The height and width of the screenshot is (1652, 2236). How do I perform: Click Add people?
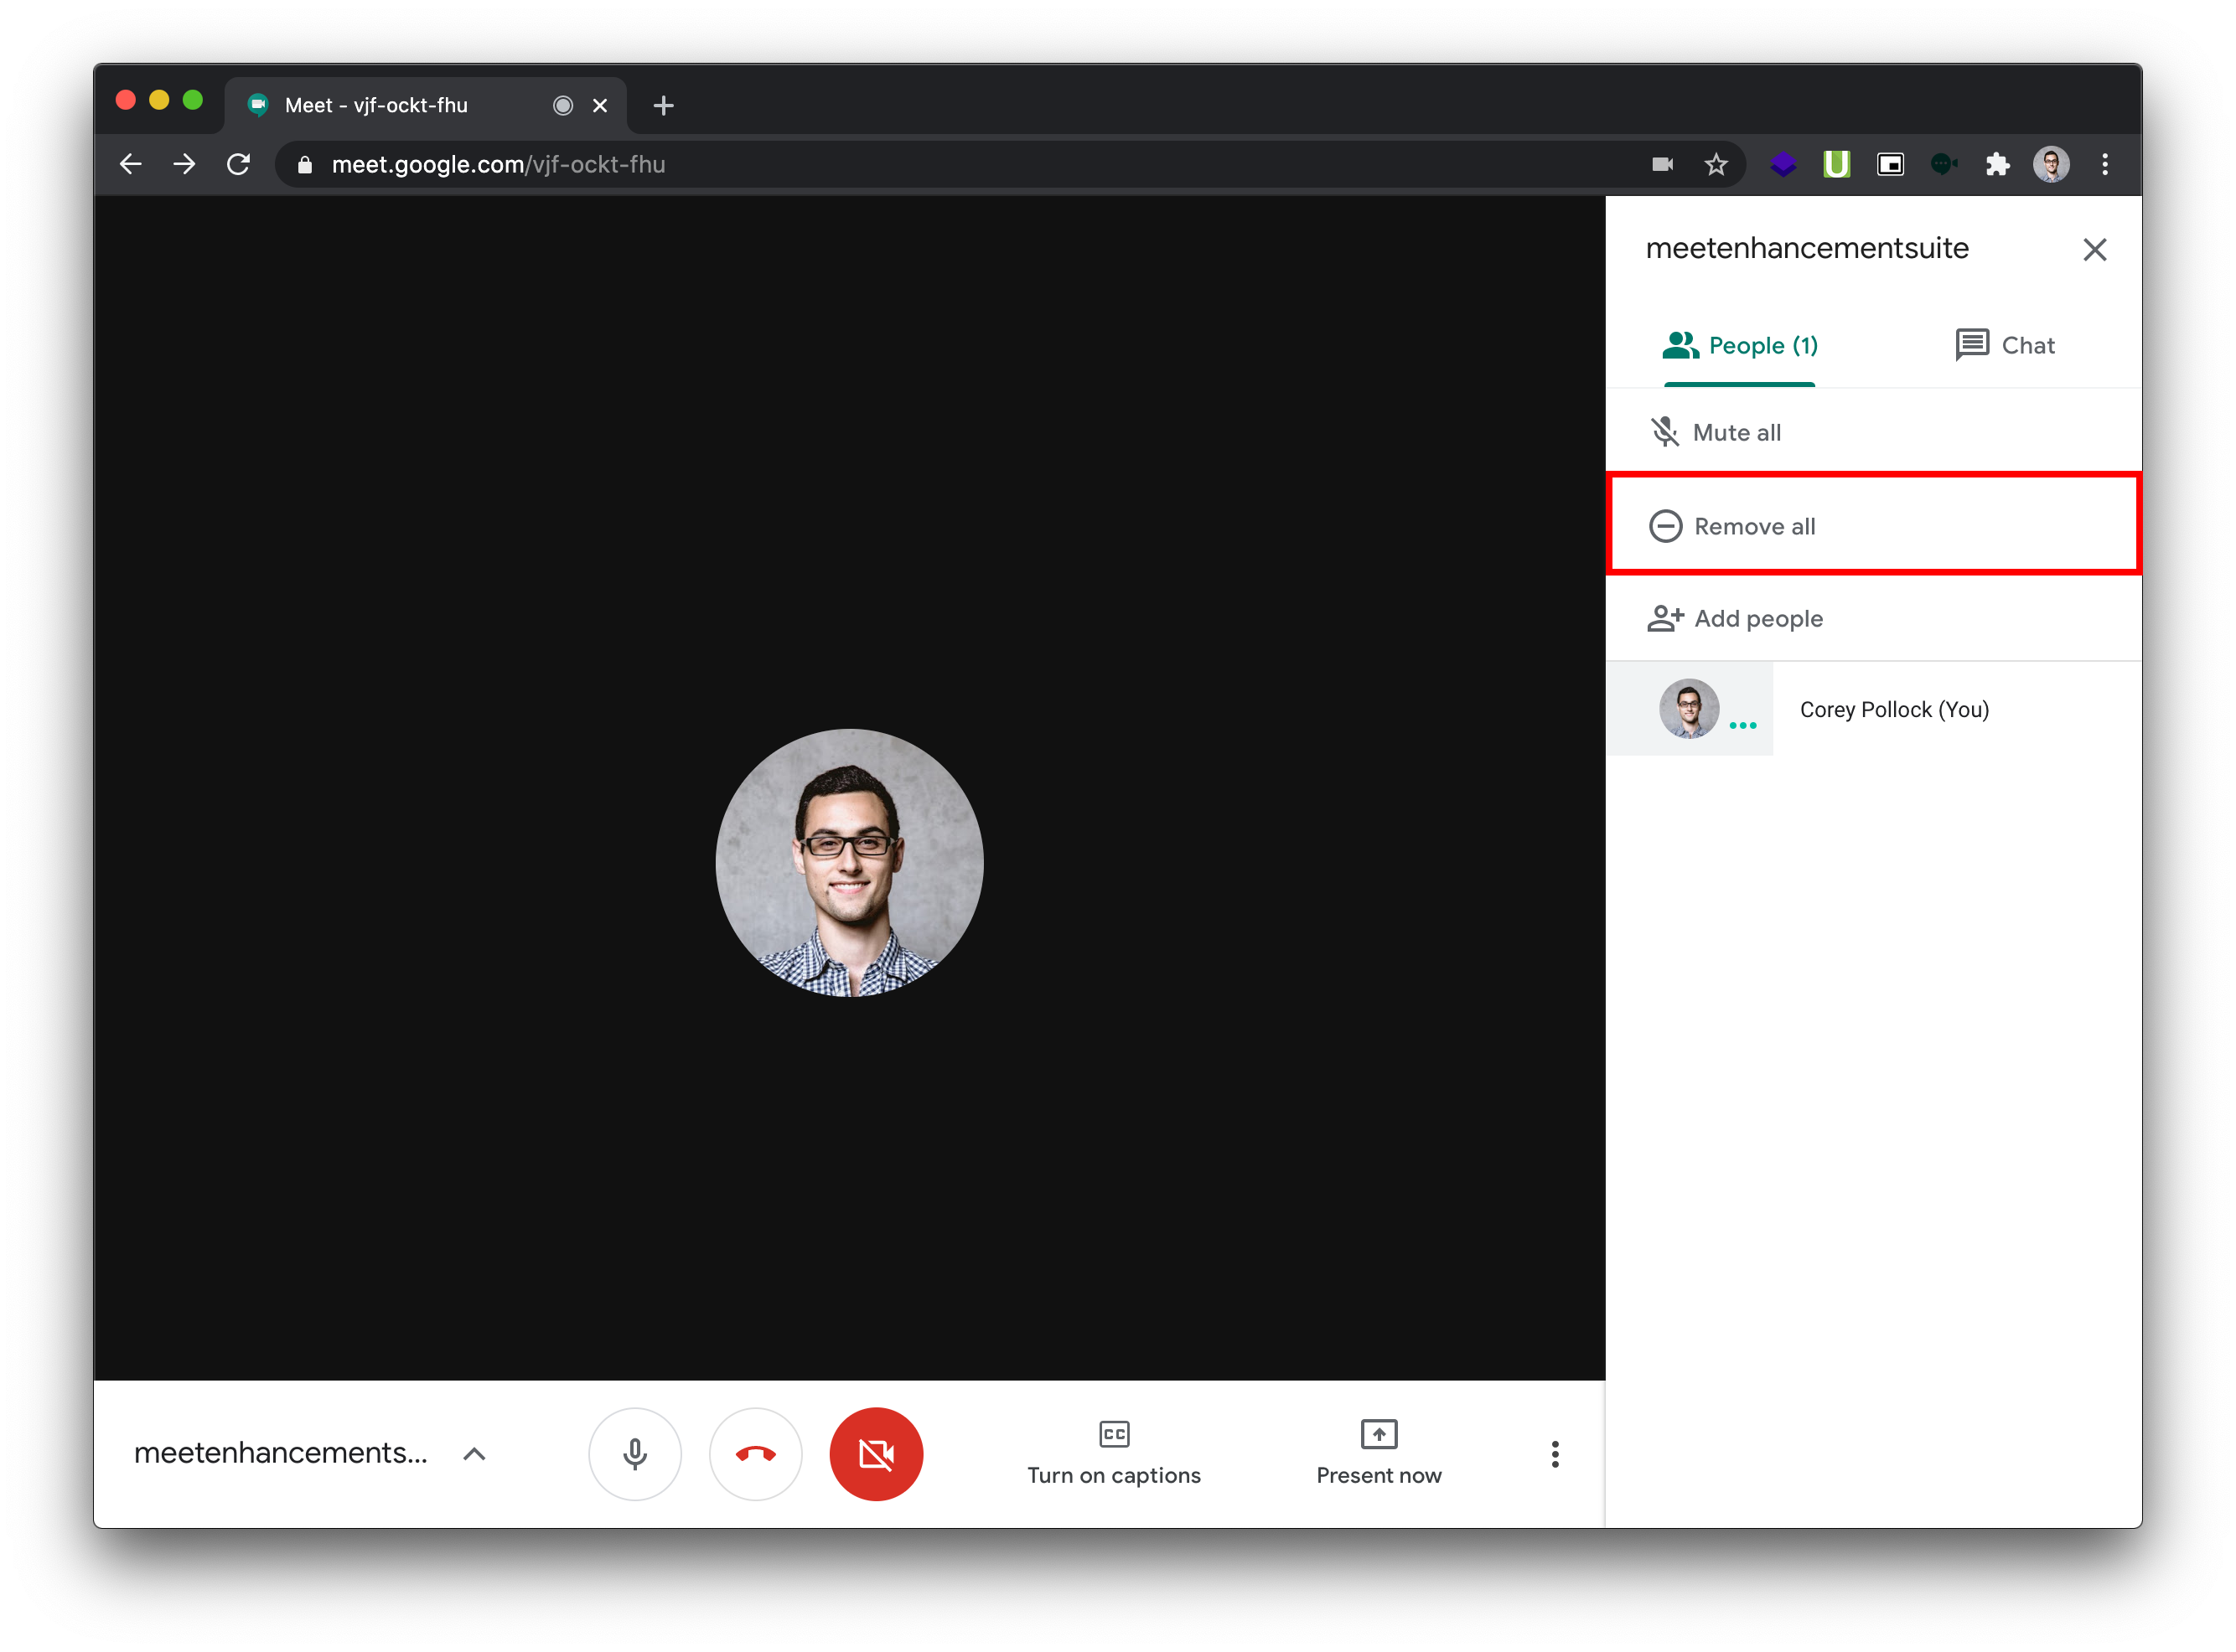[x=1874, y=619]
